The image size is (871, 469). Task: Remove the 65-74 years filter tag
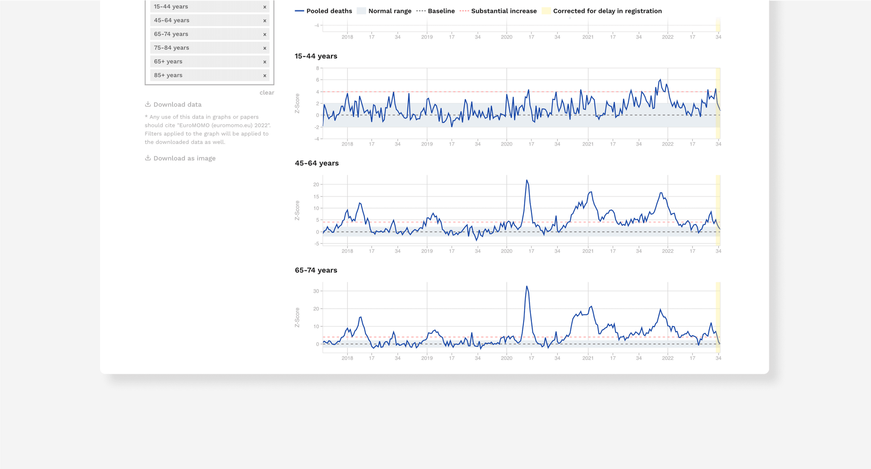(265, 34)
